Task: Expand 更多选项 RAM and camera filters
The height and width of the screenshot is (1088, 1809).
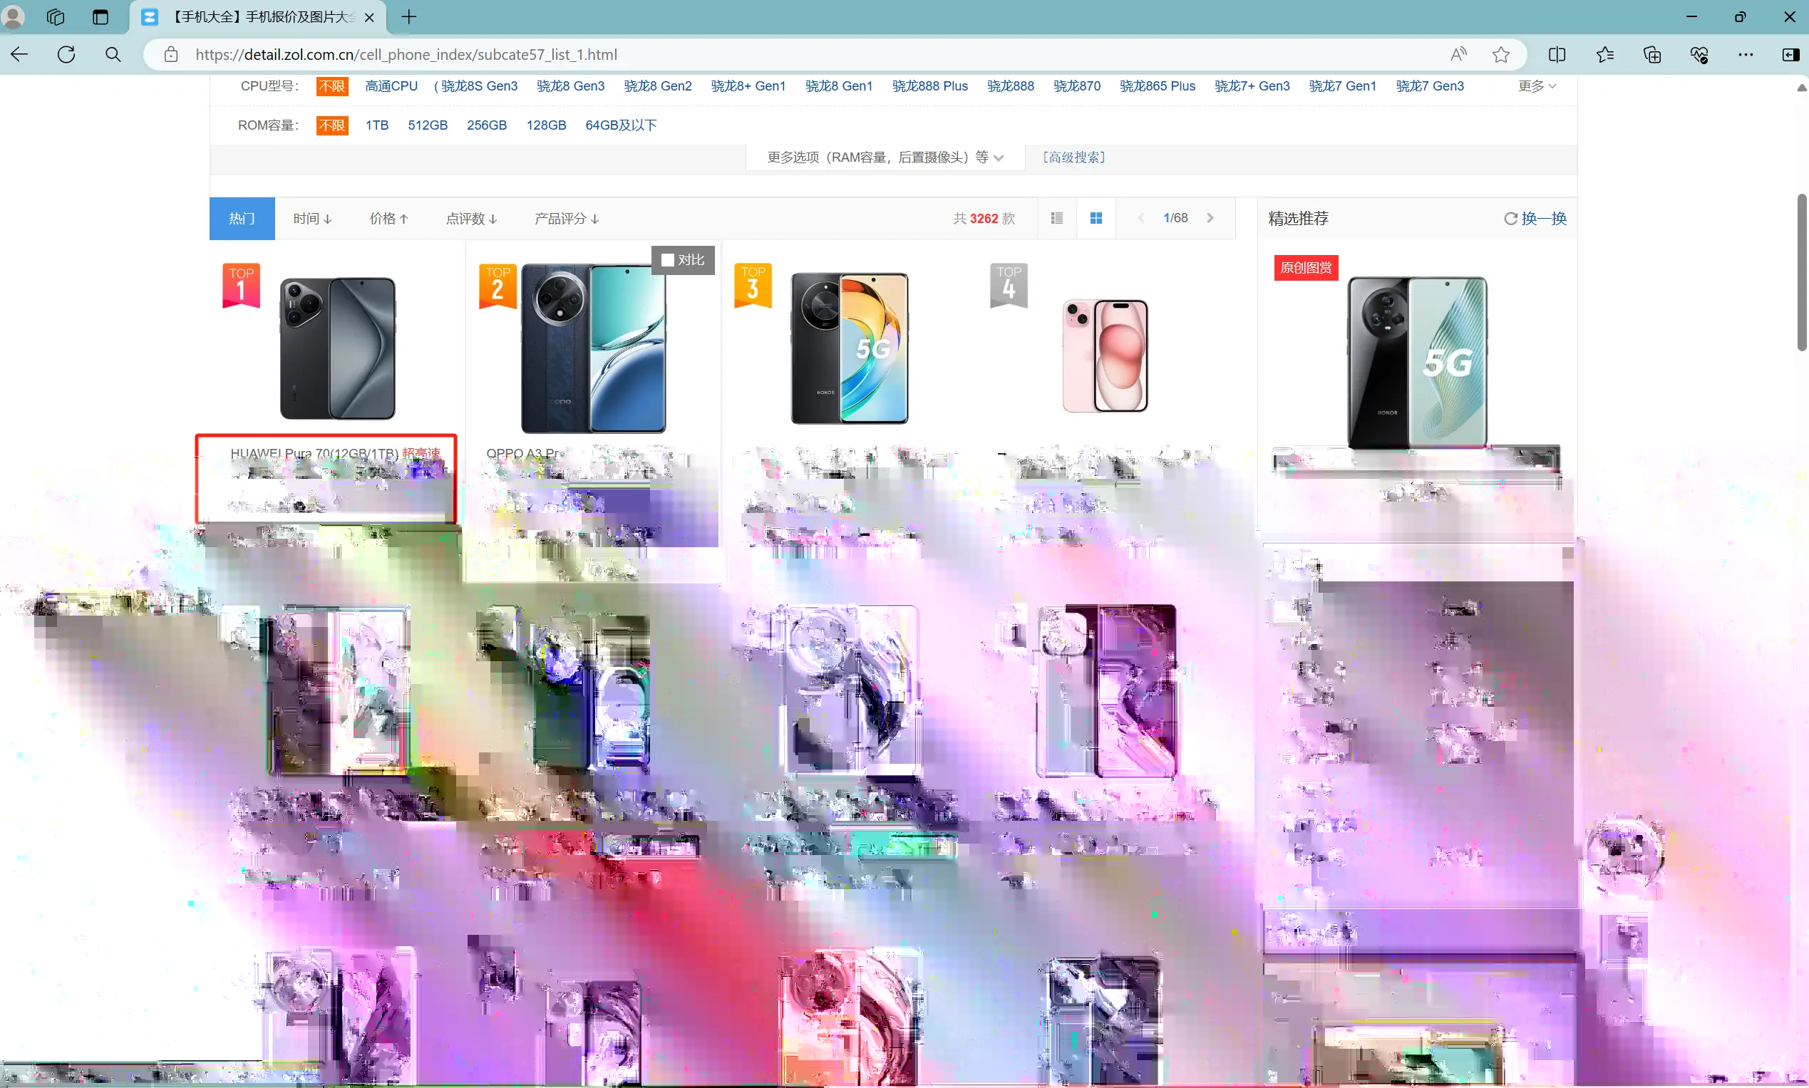Action: pyautogui.click(x=885, y=157)
